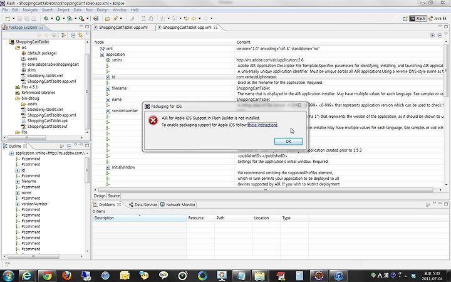Screen dimensions: 451x282
Task: Select com.adobe.tabletshoppingcart package
Action: [53, 64]
